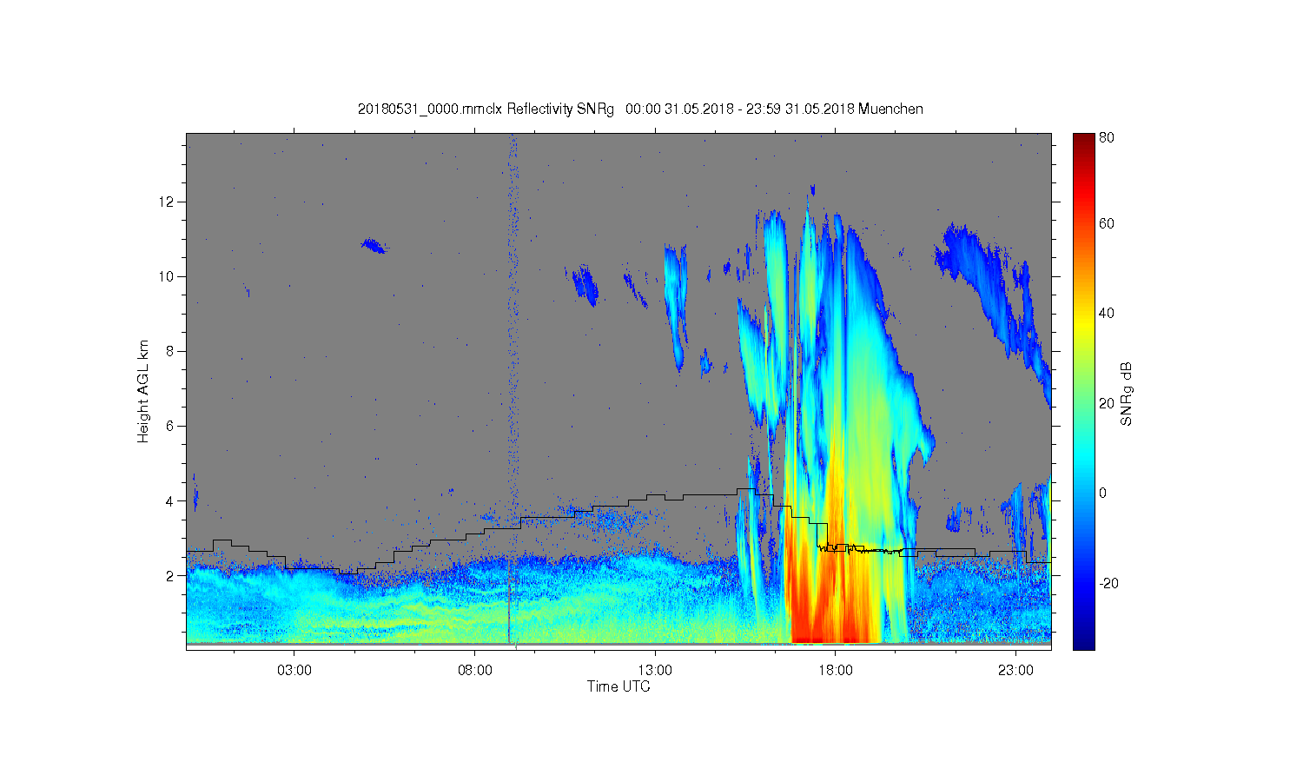
Task: Click the 6 km height tick label
Action: (x=172, y=426)
